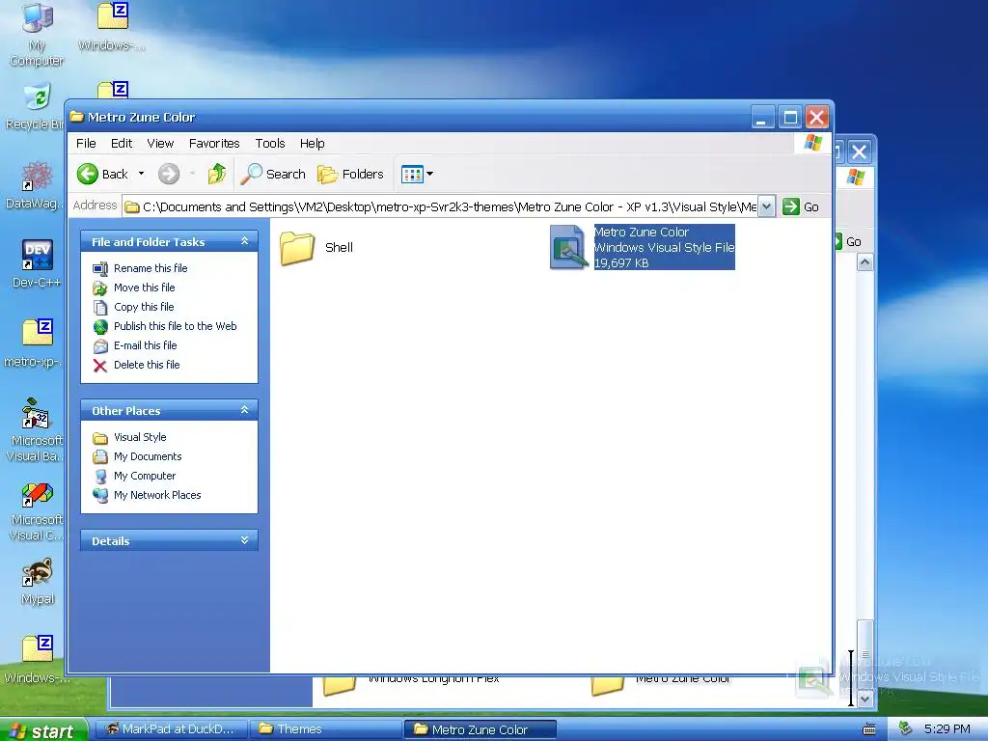Viewport: 988px width, 741px height.
Task: Switch to the Themes taskbar button
Action: pyautogui.click(x=325, y=729)
